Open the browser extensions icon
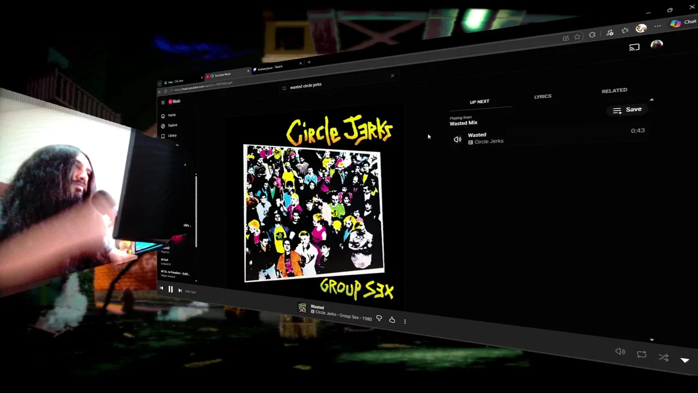Image resolution: width=698 pixels, height=393 pixels. point(592,35)
